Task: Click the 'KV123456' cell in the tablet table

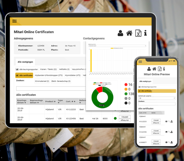Action: pos(71,119)
